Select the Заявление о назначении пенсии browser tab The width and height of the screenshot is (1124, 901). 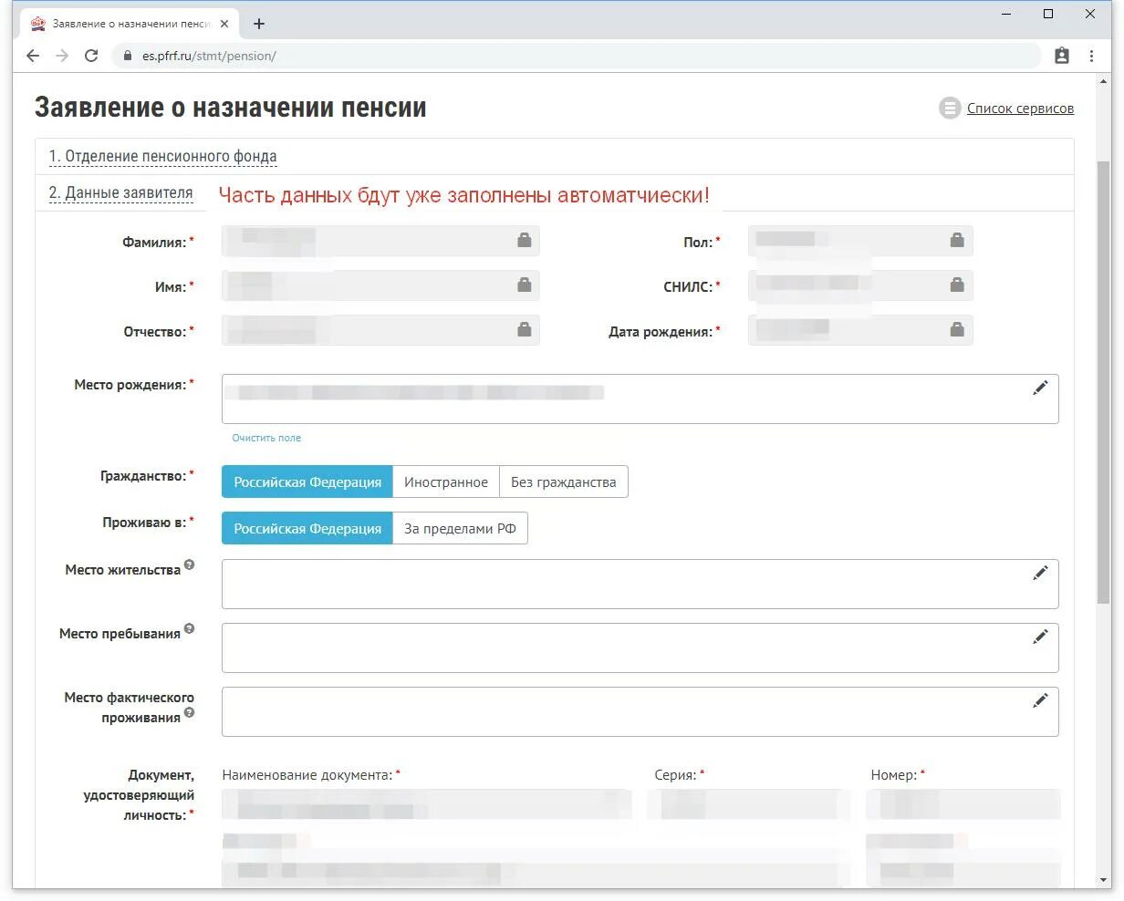point(130,24)
